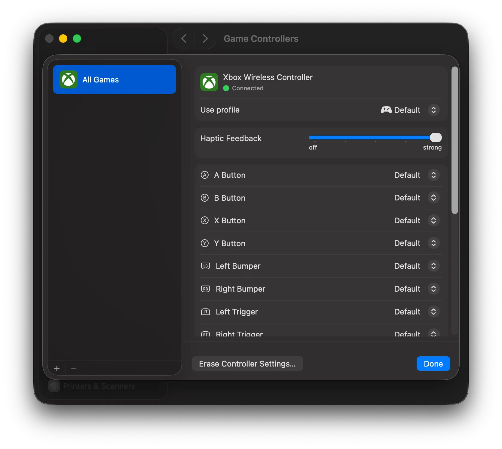This screenshot has height=449, width=502.
Task: Click Erase Controller Settings button
Action: [247, 364]
